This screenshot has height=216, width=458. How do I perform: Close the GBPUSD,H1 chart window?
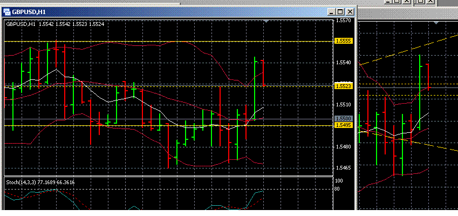(x=350, y=11)
